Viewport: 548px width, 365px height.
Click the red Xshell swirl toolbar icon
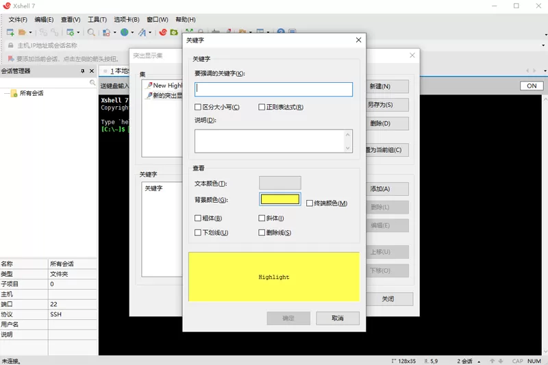(x=163, y=32)
